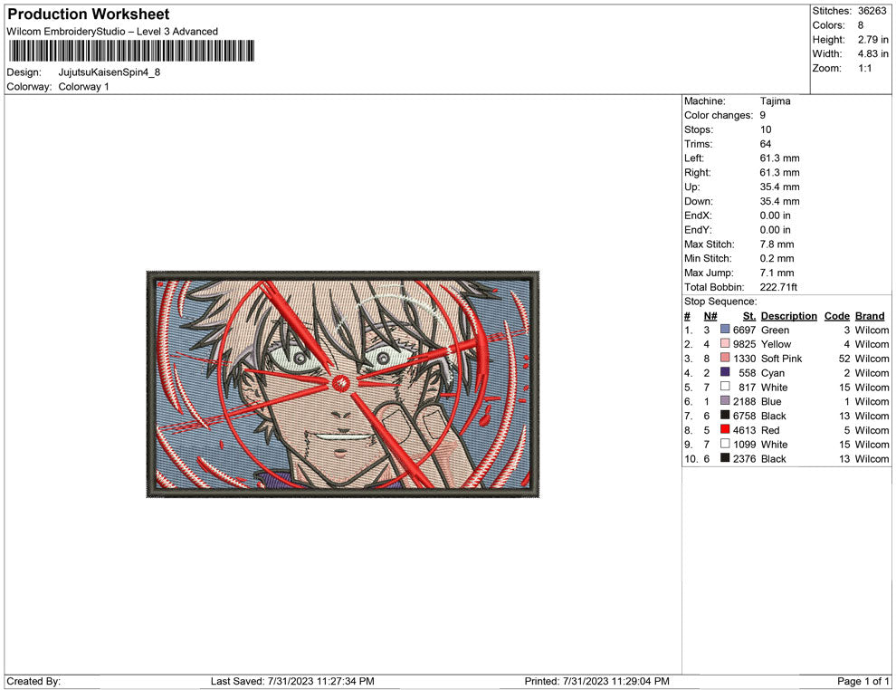
Task: Pick the white swatch in the 1099 row
Action: tap(725, 444)
